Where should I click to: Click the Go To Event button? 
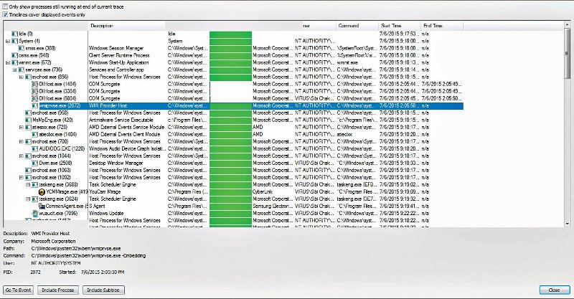tap(19, 290)
